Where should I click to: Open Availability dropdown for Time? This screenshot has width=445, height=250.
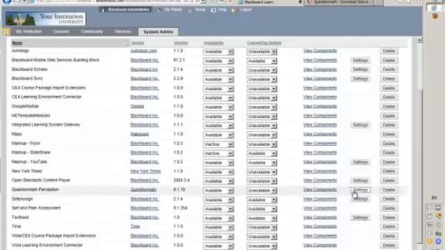pyautogui.click(x=218, y=227)
